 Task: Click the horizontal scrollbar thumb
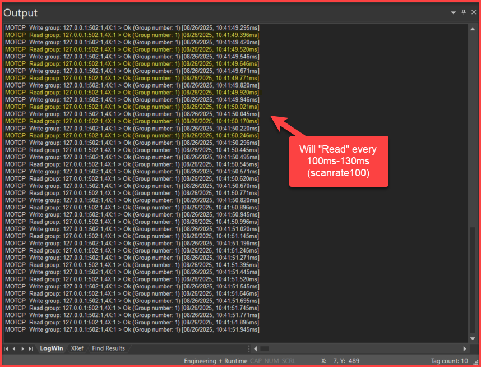265,348
